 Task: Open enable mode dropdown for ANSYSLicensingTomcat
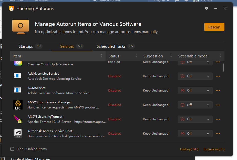pos(195,119)
